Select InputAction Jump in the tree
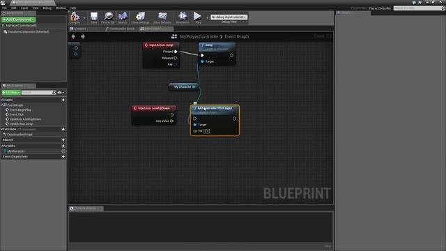446x251 pixels. point(22,124)
